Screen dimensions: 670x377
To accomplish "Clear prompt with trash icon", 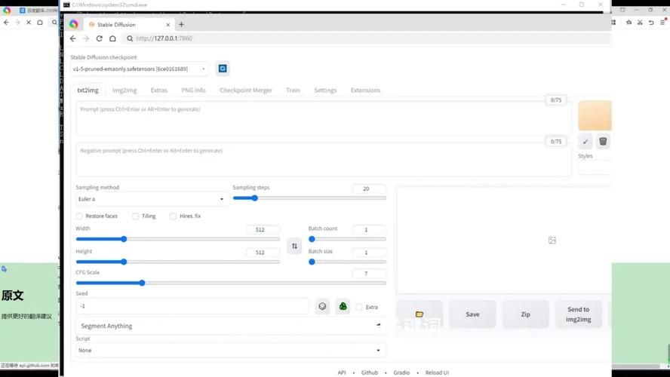I will point(603,141).
